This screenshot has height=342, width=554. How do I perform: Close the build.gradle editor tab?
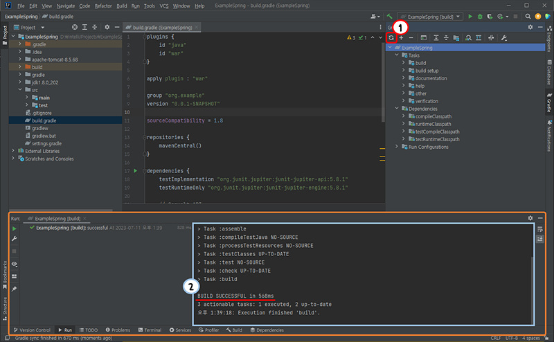pyautogui.click(x=197, y=27)
